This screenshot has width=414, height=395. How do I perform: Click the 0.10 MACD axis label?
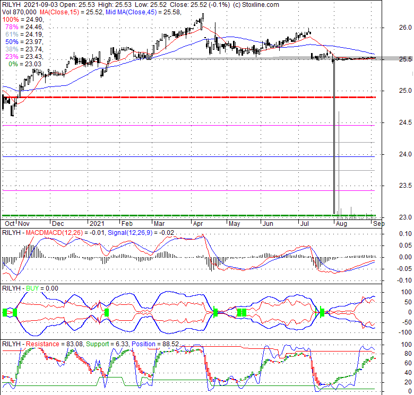tap(406, 234)
